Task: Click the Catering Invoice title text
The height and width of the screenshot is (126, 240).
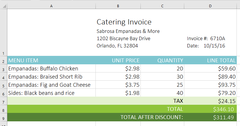Action: coord(124,22)
